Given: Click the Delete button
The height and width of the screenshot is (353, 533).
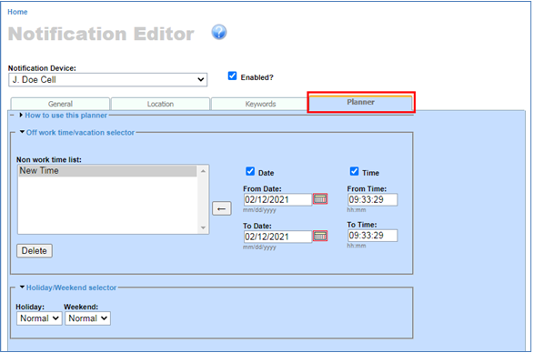Looking at the screenshot, I should coord(35,250).
